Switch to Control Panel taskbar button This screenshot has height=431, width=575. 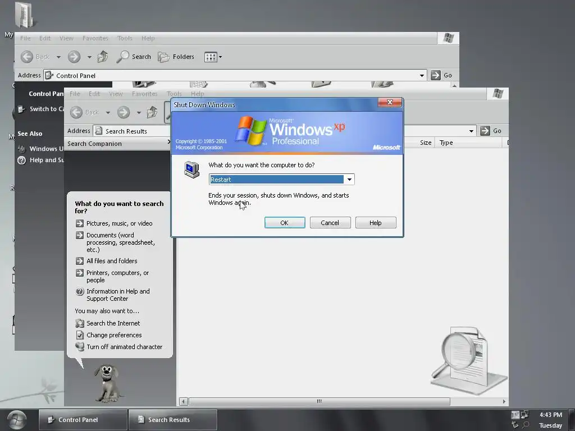click(83, 420)
